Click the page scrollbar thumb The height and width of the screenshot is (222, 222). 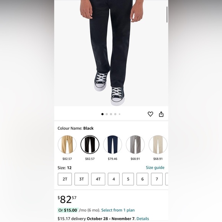click(x=167, y=15)
